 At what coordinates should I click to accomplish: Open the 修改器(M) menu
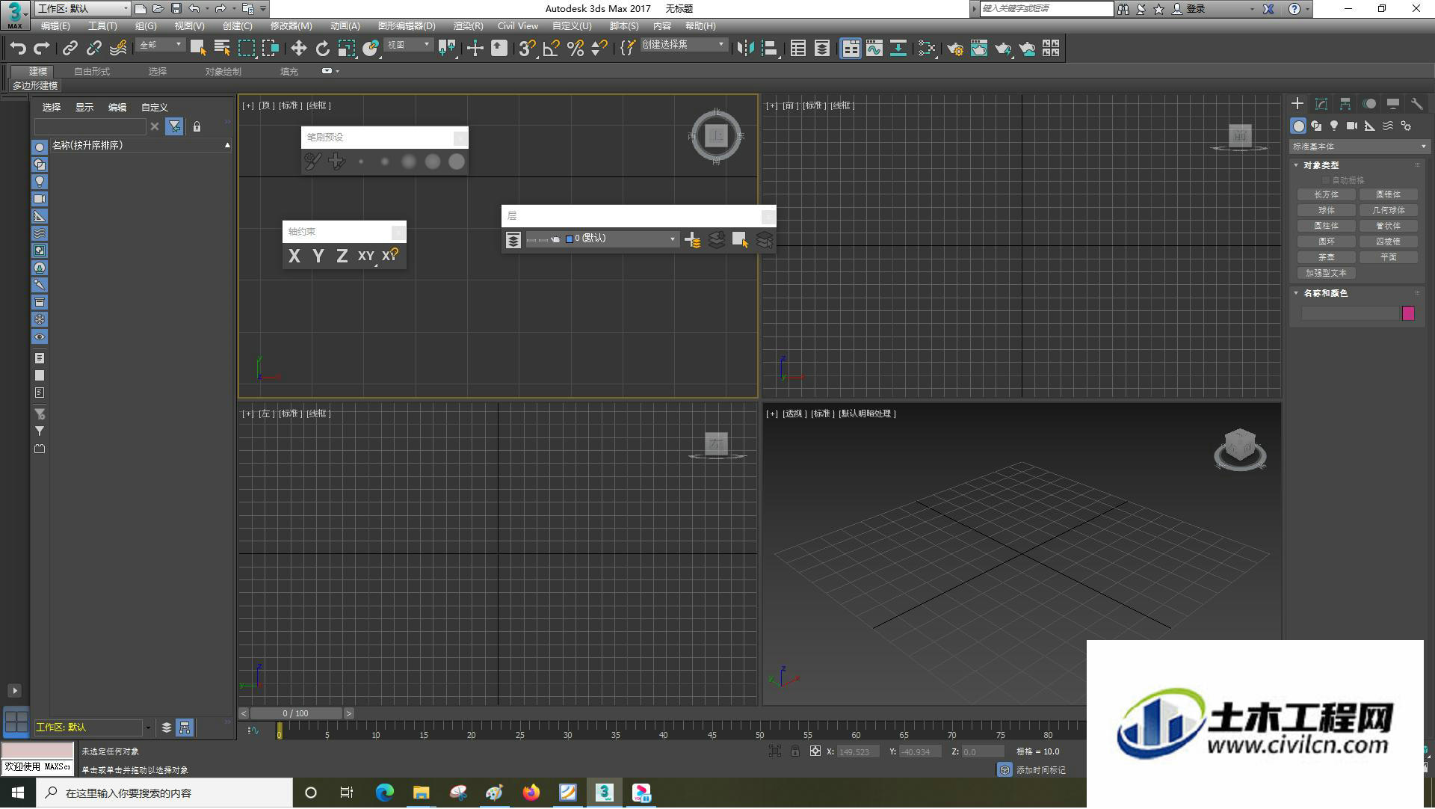click(x=291, y=26)
